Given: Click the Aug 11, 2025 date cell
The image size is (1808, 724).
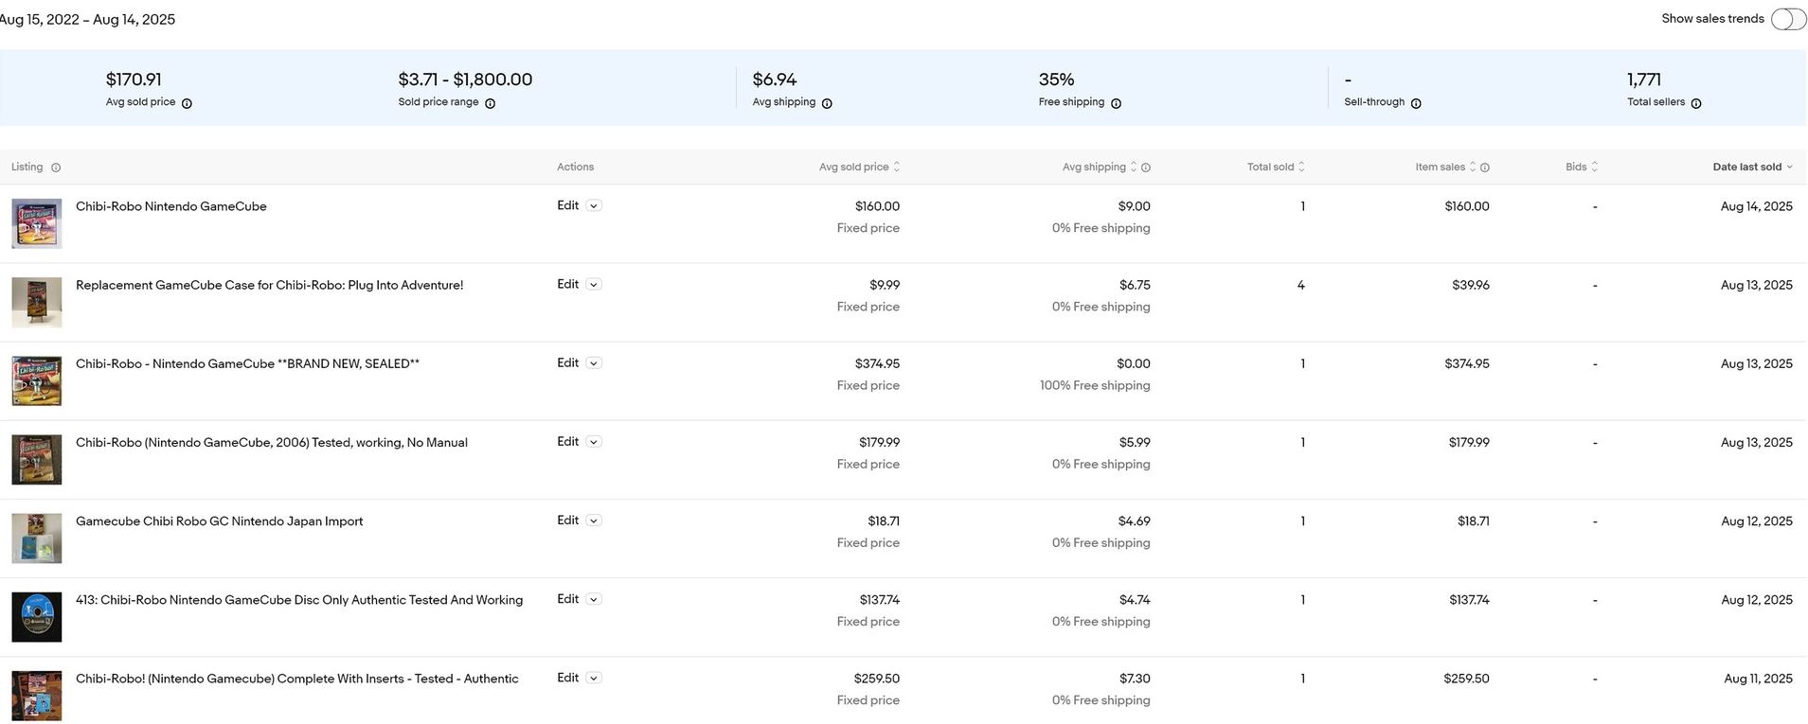Looking at the screenshot, I should [x=1758, y=678].
